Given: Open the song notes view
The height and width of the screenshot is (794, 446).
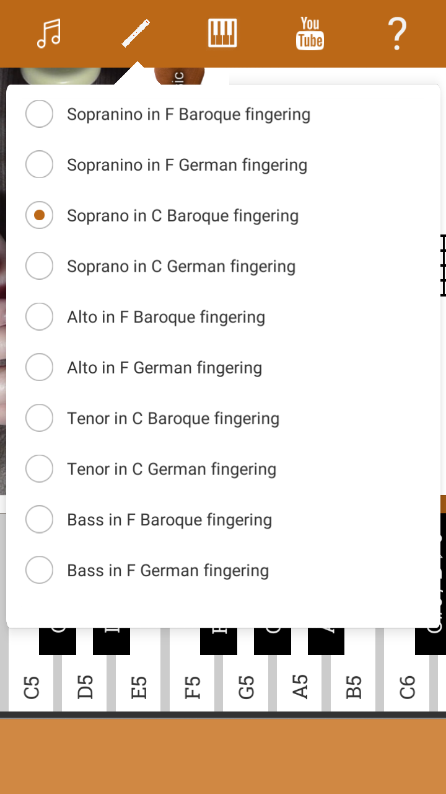Looking at the screenshot, I should pyautogui.click(x=48, y=33).
